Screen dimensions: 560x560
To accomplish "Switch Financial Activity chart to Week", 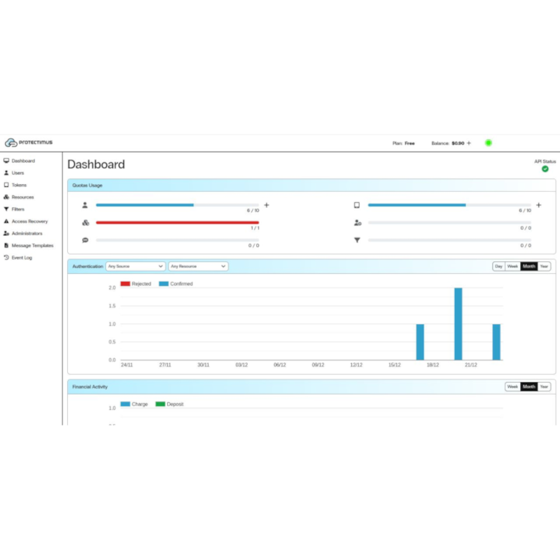I will click(512, 387).
